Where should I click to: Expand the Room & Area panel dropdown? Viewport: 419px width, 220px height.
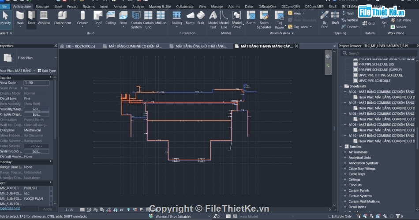pos(282,33)
